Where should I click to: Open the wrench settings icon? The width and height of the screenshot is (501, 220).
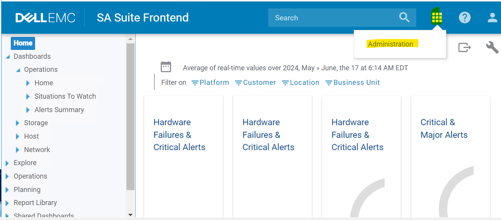(492, 47)
